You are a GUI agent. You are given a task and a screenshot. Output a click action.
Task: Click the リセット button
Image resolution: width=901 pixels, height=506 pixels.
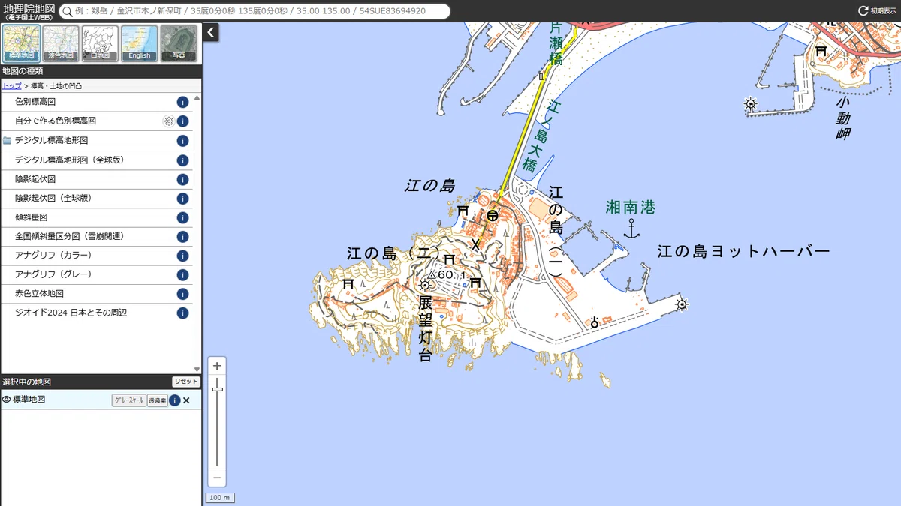point(185,382)
